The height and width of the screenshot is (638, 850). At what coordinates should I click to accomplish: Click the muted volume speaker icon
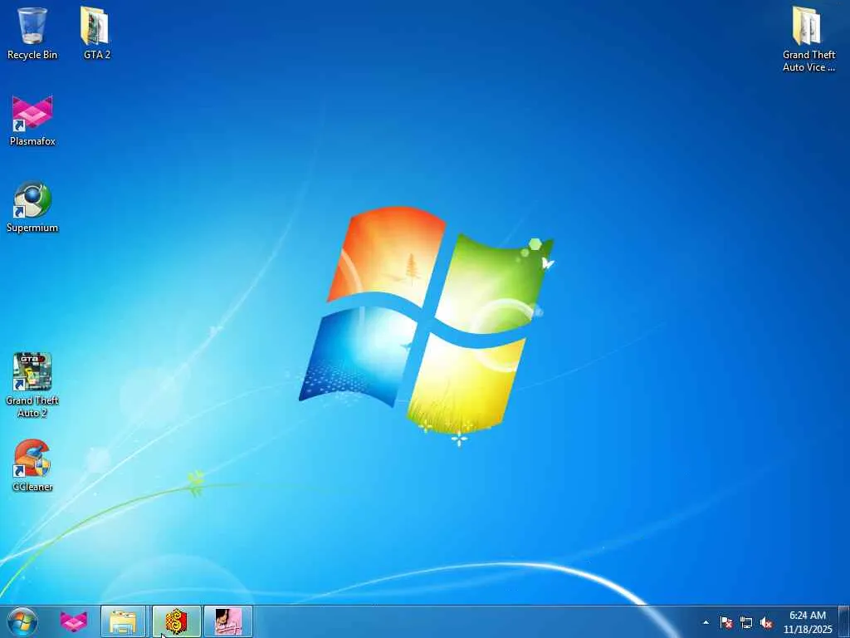(x=766, y=623)
